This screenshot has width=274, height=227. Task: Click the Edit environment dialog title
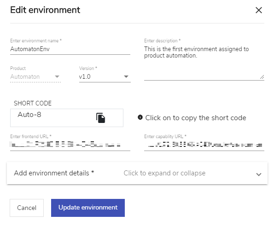(x=45, y=10)
